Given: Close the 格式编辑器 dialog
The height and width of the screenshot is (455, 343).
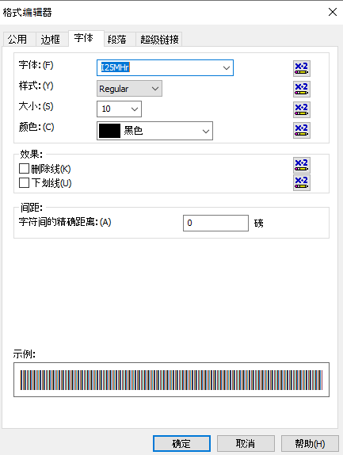Looking at the screenshot, I should 333,12.
